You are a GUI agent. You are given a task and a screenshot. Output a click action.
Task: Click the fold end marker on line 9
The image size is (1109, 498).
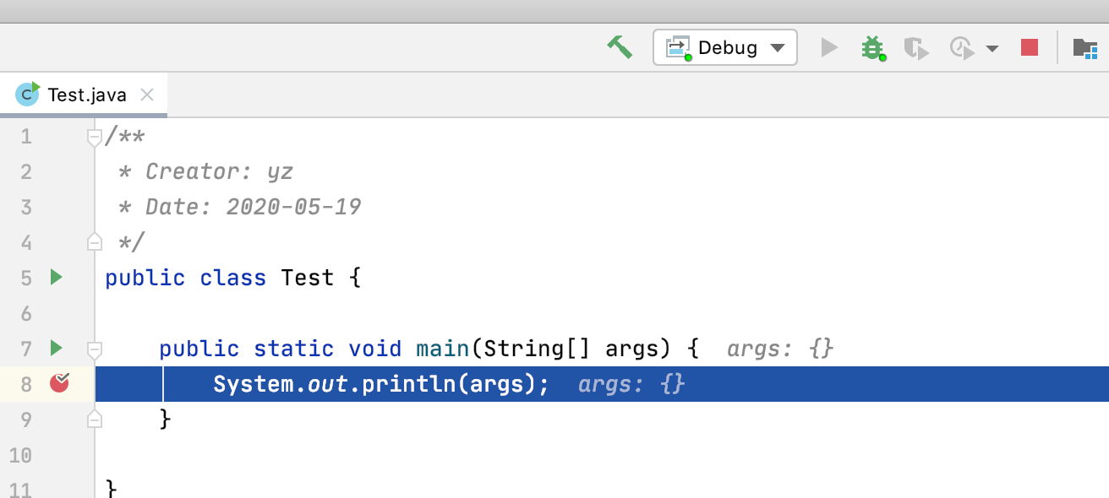pyautogui.click(x=95, y=418)
